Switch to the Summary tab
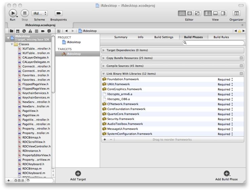This screenshot has width=251, height=191. (121, 37)
